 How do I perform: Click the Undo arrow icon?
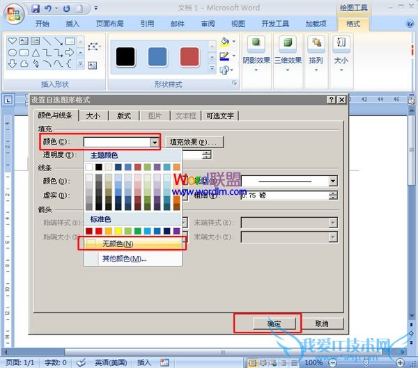click(x=48, y=9)
